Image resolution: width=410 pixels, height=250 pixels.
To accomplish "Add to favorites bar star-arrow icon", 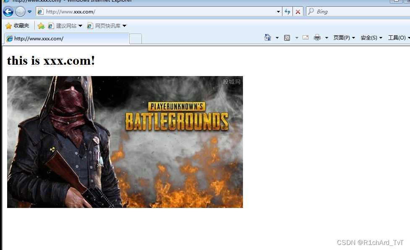I will click(x=41, y=26).
